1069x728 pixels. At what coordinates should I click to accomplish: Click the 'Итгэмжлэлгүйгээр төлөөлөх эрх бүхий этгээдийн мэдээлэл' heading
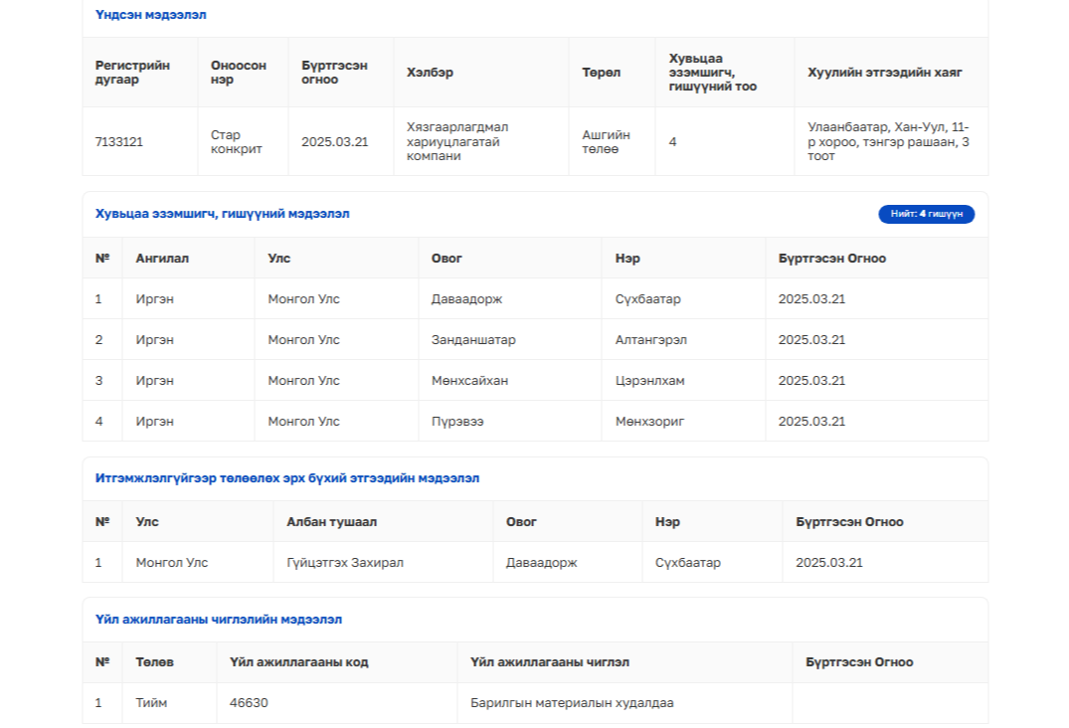(287, 478)
